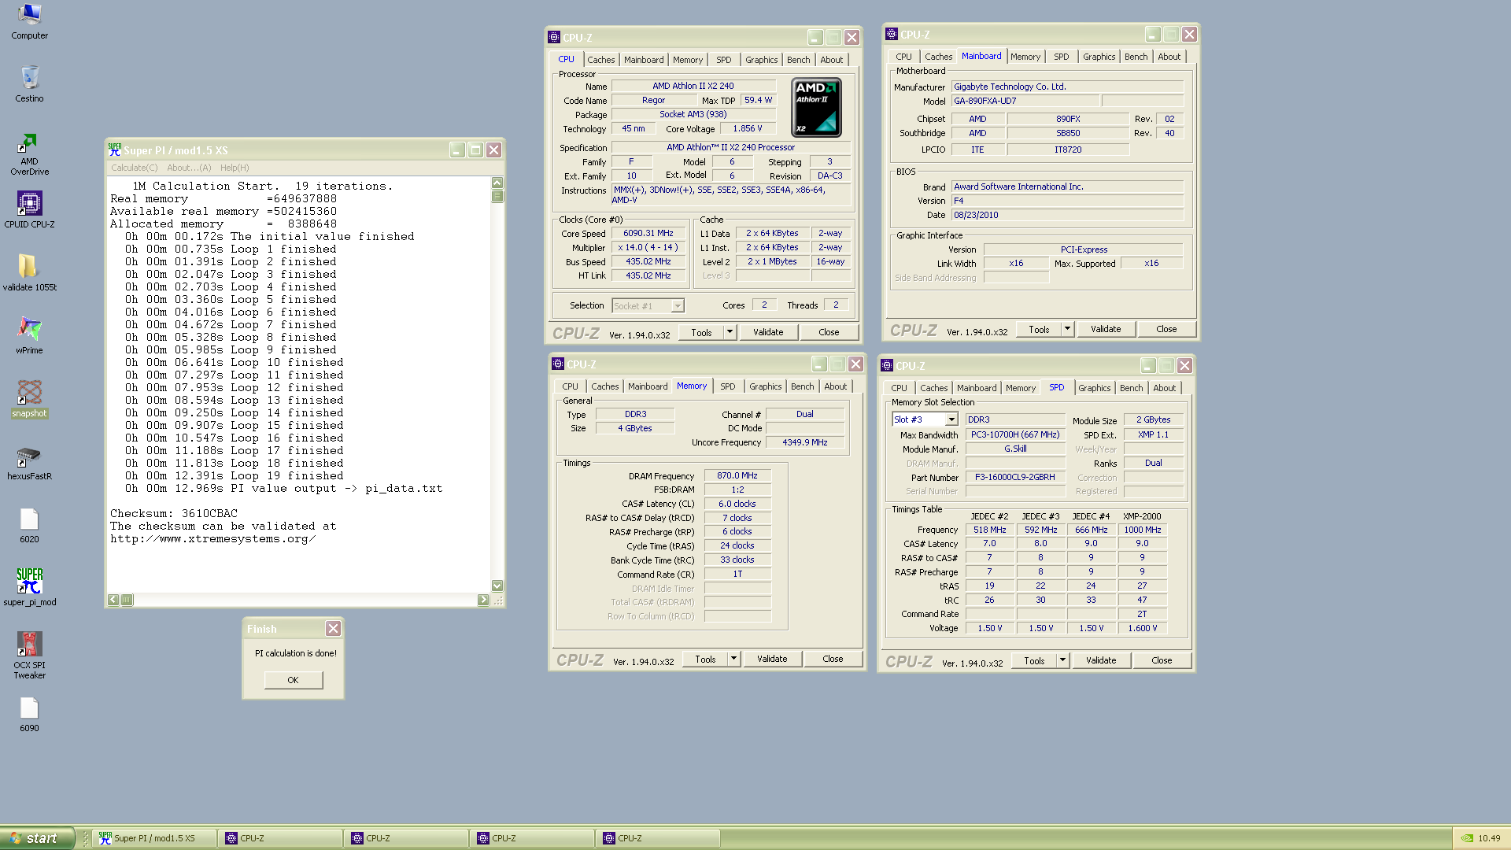The image size is (1511, 850).
Task: Click OK in the Finish dialog
Action: (293, 680)
